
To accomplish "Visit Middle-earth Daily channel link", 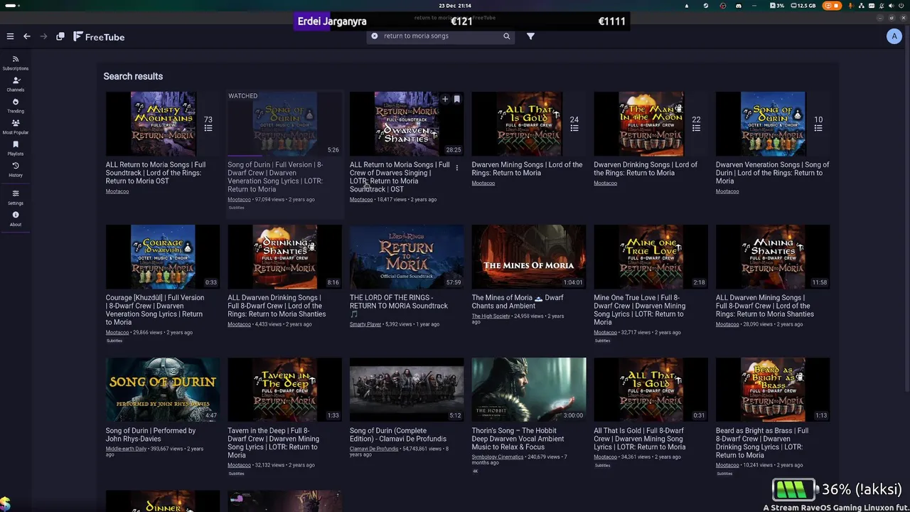I will coord(126,449).
